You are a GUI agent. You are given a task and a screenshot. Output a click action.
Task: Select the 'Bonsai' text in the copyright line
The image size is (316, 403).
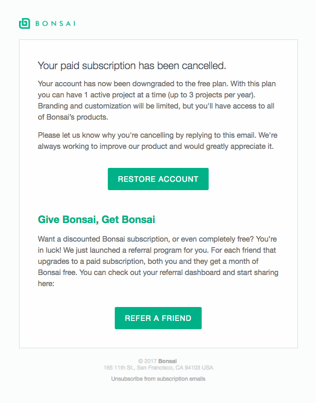point(168,361)
